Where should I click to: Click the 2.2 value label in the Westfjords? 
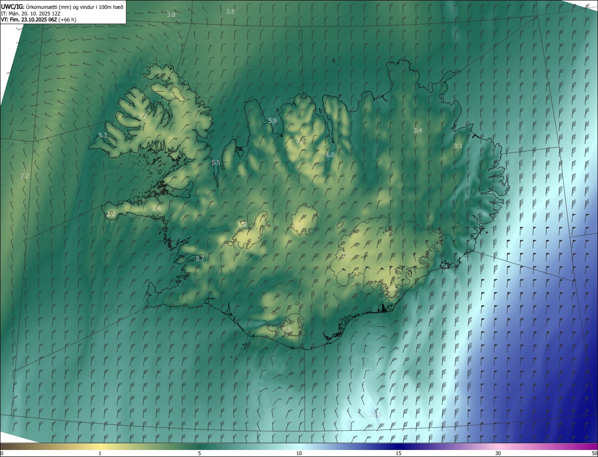coord(142,115)
